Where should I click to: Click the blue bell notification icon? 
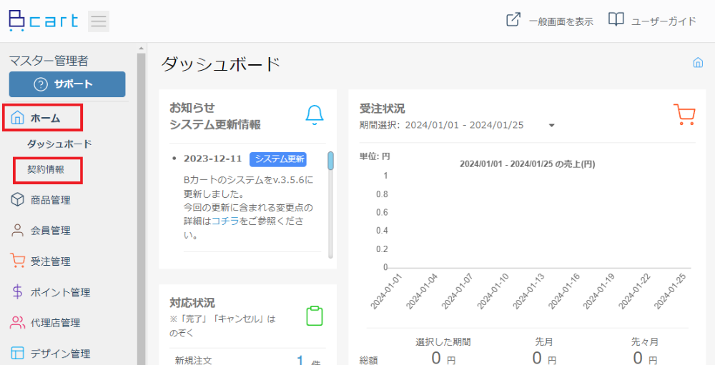(314, 115)
